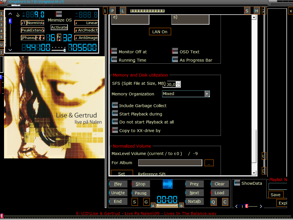Click the Load button
Viewport: 293px width, 220px height.
(220, 193)
